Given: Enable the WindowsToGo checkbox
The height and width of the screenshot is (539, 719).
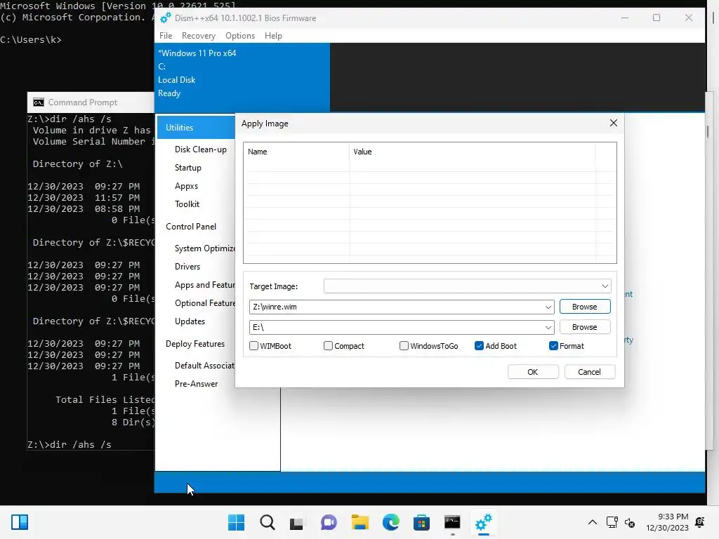Looking at the screenshot, I should tap(404, 346).
